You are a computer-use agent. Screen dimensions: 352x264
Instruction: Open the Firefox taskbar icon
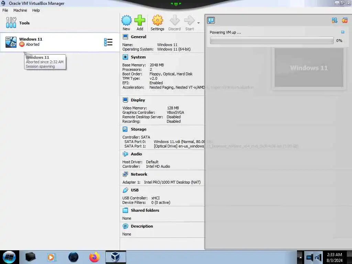pyautogui.click(x=94, y=257)
